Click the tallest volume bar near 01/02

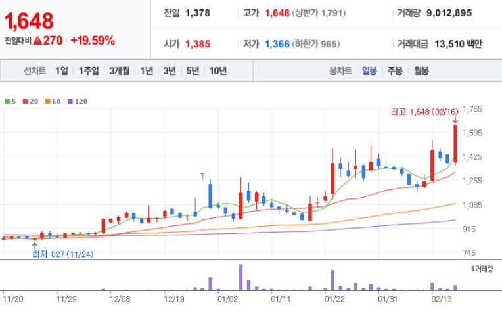tap(240, 277)
